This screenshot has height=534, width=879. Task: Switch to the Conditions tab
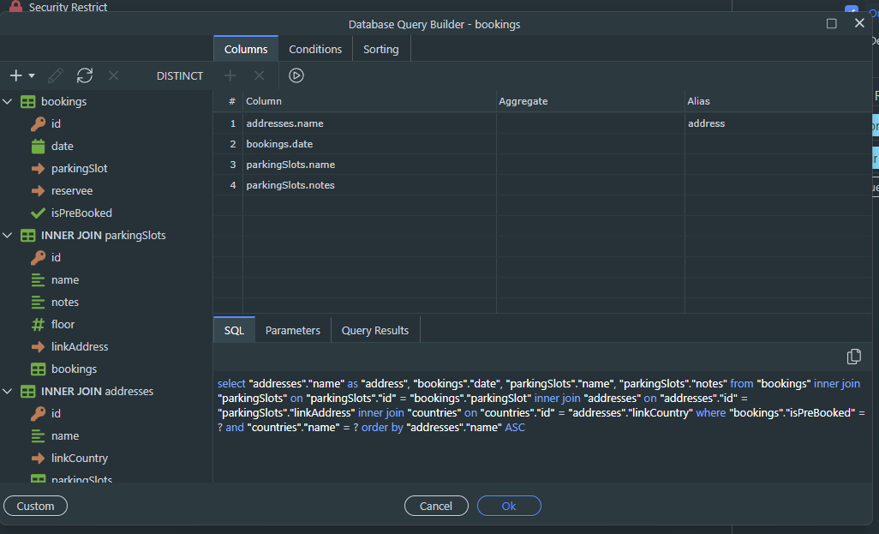pos(315,49)
